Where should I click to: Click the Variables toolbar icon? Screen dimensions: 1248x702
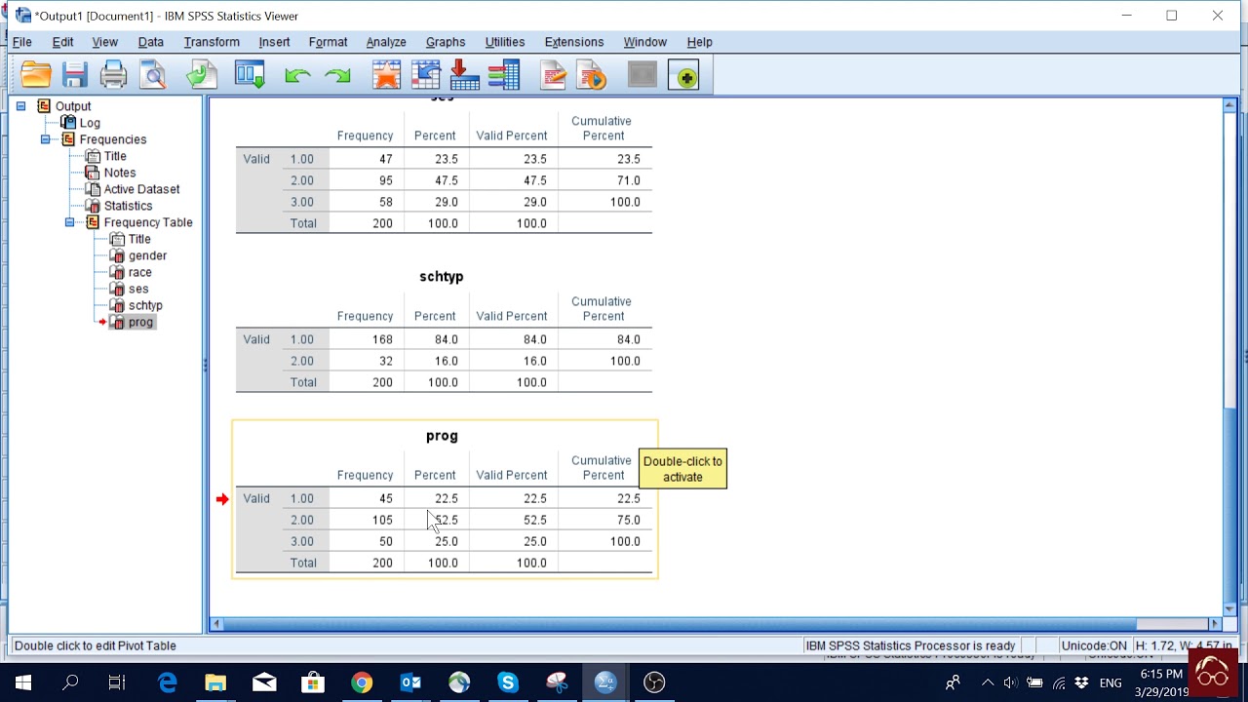[x=504, y=75]
